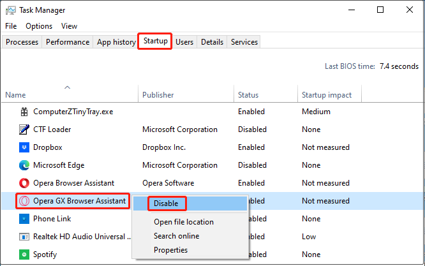Sort by the Status column header
The height and width of the screenshot is (266, 425).
point(248,95)
